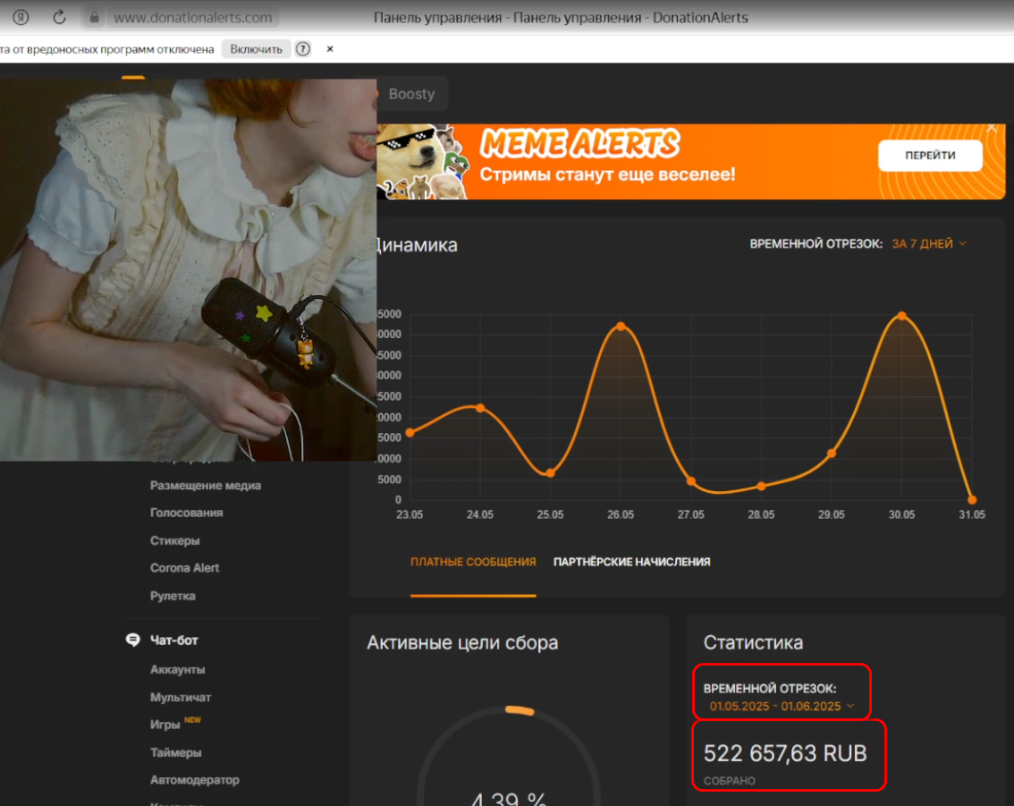
Task: Select Corona Alert in the sidebar
Action: pos(184,568)
